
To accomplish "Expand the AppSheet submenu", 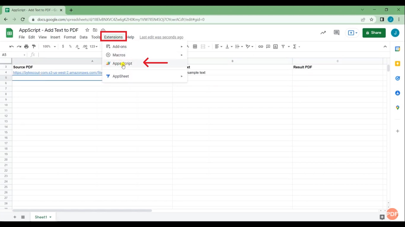I will 144,76.
